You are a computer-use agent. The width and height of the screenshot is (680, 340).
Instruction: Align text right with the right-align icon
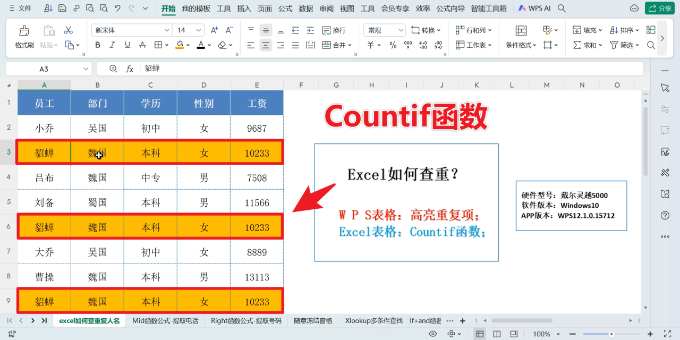(x=280, y=45)
